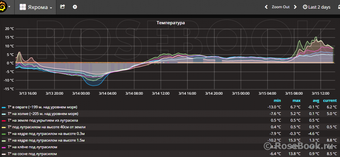Open the Last 2 days time picker
This screenshot has width=340, height=157.
[317, 7]
